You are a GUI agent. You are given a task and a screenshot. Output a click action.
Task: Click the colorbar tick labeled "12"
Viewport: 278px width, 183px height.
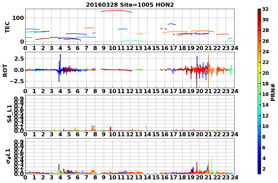(x=265, y=115)
